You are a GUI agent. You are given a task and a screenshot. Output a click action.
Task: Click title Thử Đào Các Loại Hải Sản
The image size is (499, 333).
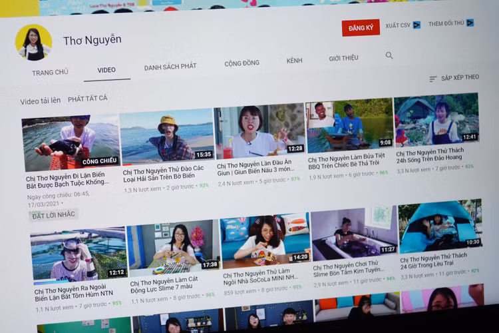pos(163,173)
